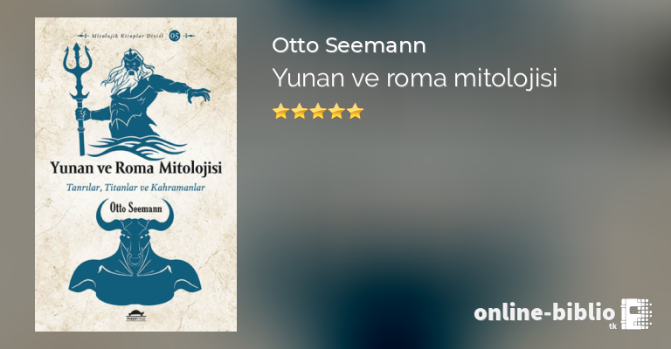Click the online-biblio book logo icon
The image size is (671, 349).
click(x=636, y=314)
